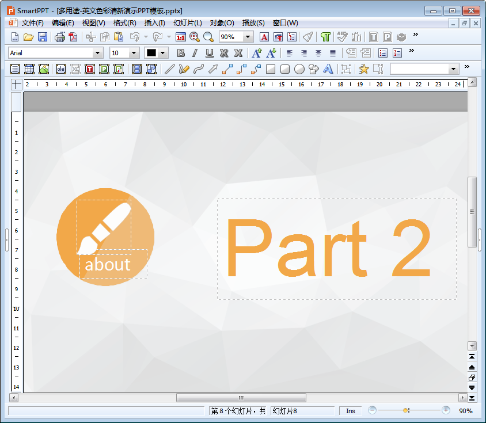The width and height of the screenshot is (486, 423).
Task: Open the 视图(V) menu
Action: point(93,23)
